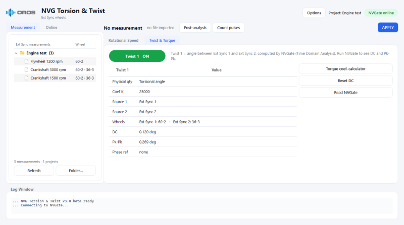Click the Post-analysis button
The image size is (404, 225).
[x=195, y=28]
